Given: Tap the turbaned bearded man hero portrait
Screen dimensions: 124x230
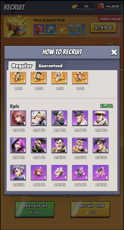Looking at the screenshot, I should point(59,118).
